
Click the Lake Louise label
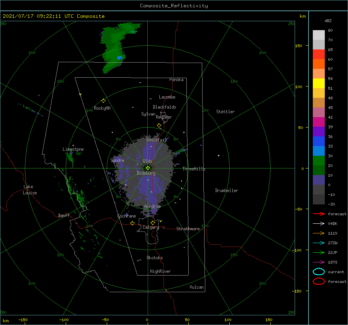[30, 190]
